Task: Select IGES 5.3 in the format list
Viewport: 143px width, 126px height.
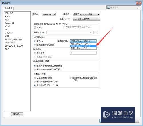Action: [x=9, y=13]
